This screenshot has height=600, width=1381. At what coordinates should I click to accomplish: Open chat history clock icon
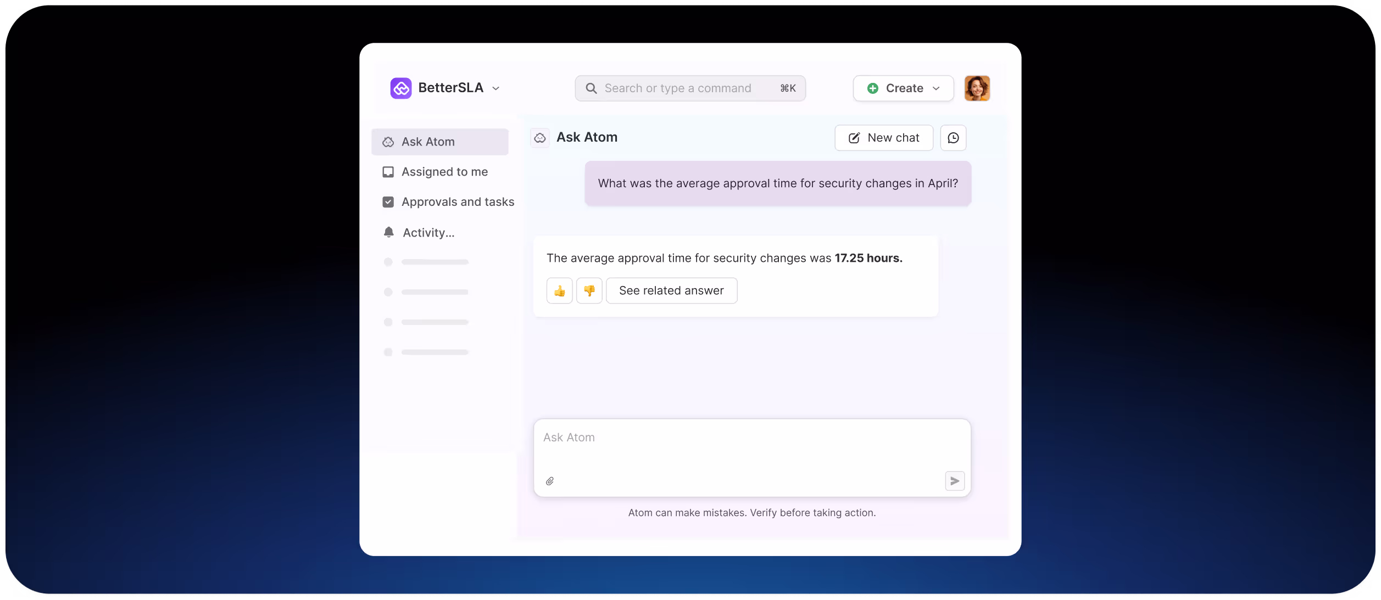(x=953, y=138)
